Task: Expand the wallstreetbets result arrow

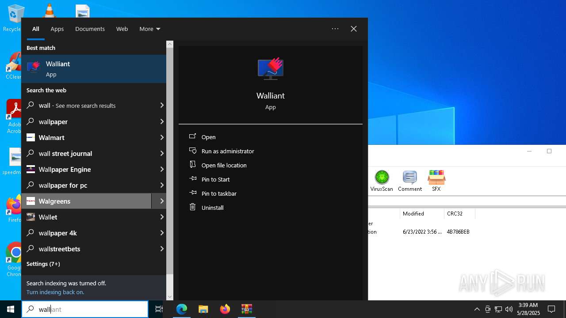Action: pyautogui.click(x=162, y=248)
